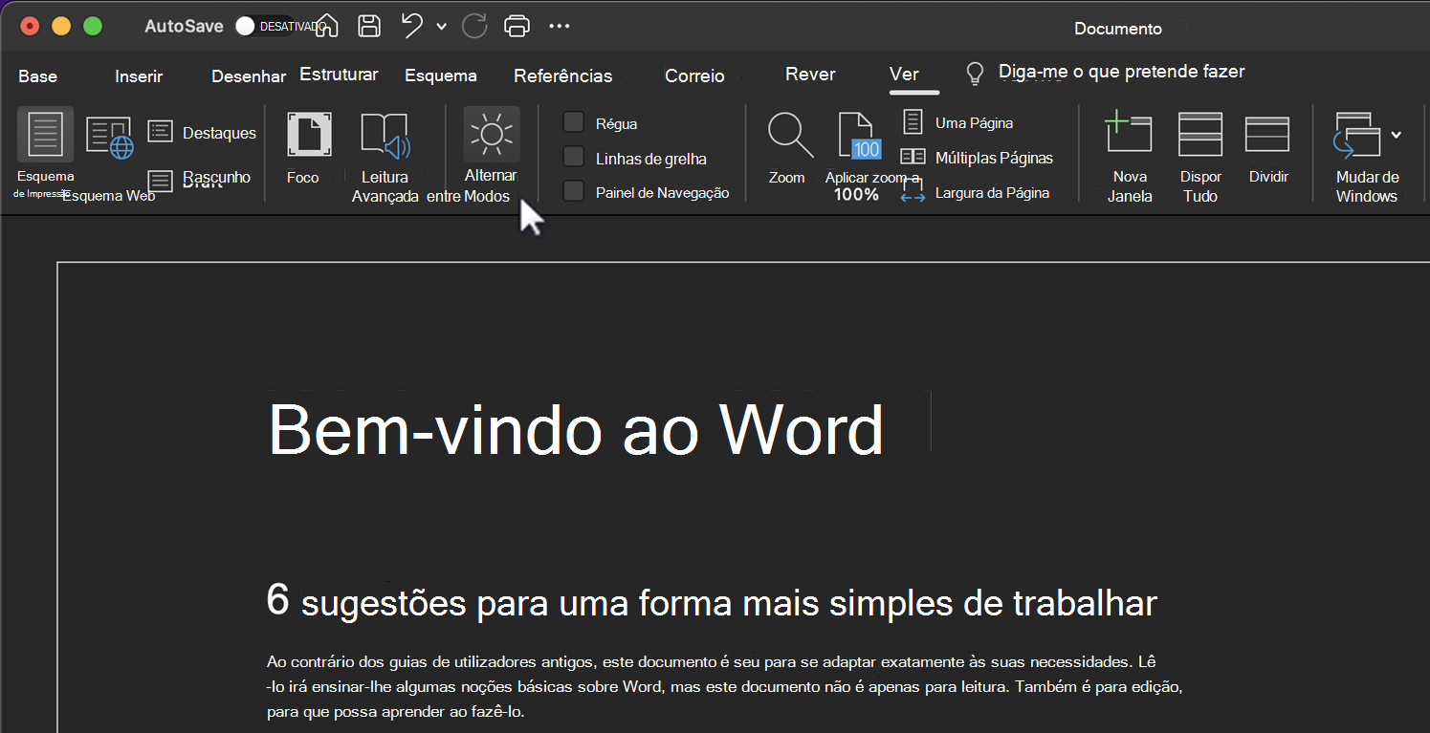This screenshot has width=1430, height=733.
Task: Click the Documento window title
Action: [x=1118, y=29]
